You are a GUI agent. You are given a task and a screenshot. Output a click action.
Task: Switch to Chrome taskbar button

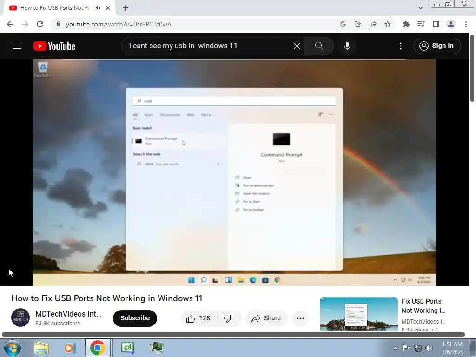pos(98,348)
